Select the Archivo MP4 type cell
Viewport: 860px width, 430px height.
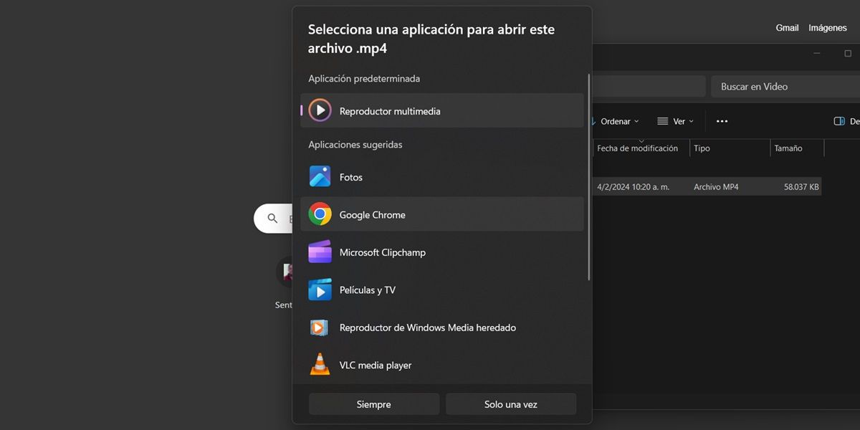(716, 187)
